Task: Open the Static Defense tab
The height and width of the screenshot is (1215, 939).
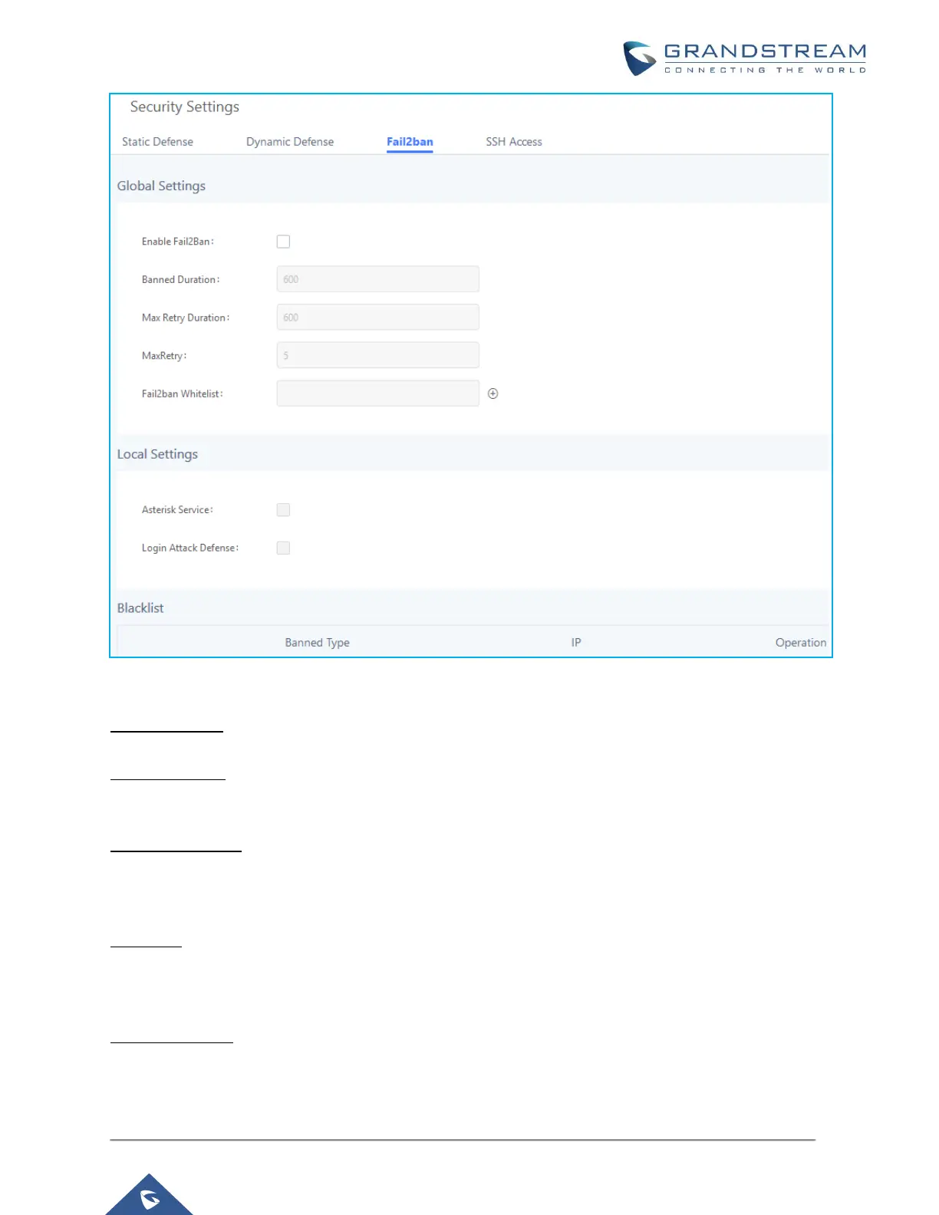Action: click(157, 142)
